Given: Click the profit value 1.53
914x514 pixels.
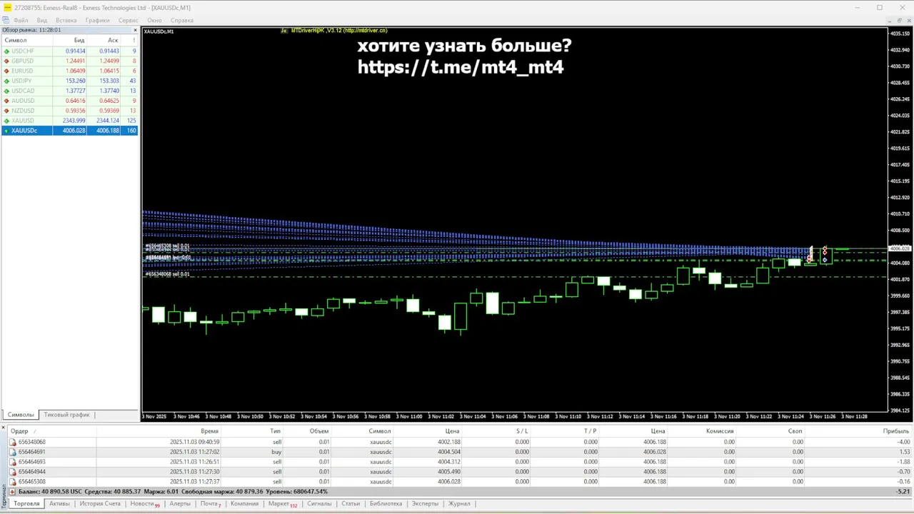Looking at the screenshot, I should (x=903, y=452).
